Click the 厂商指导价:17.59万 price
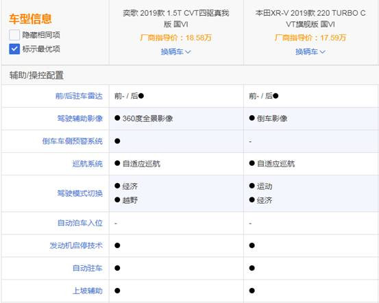379x303 pixels. (x=310, y=38)
